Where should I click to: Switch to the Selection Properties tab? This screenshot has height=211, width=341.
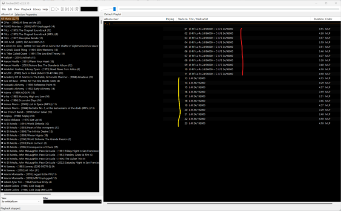click(26, 14)
